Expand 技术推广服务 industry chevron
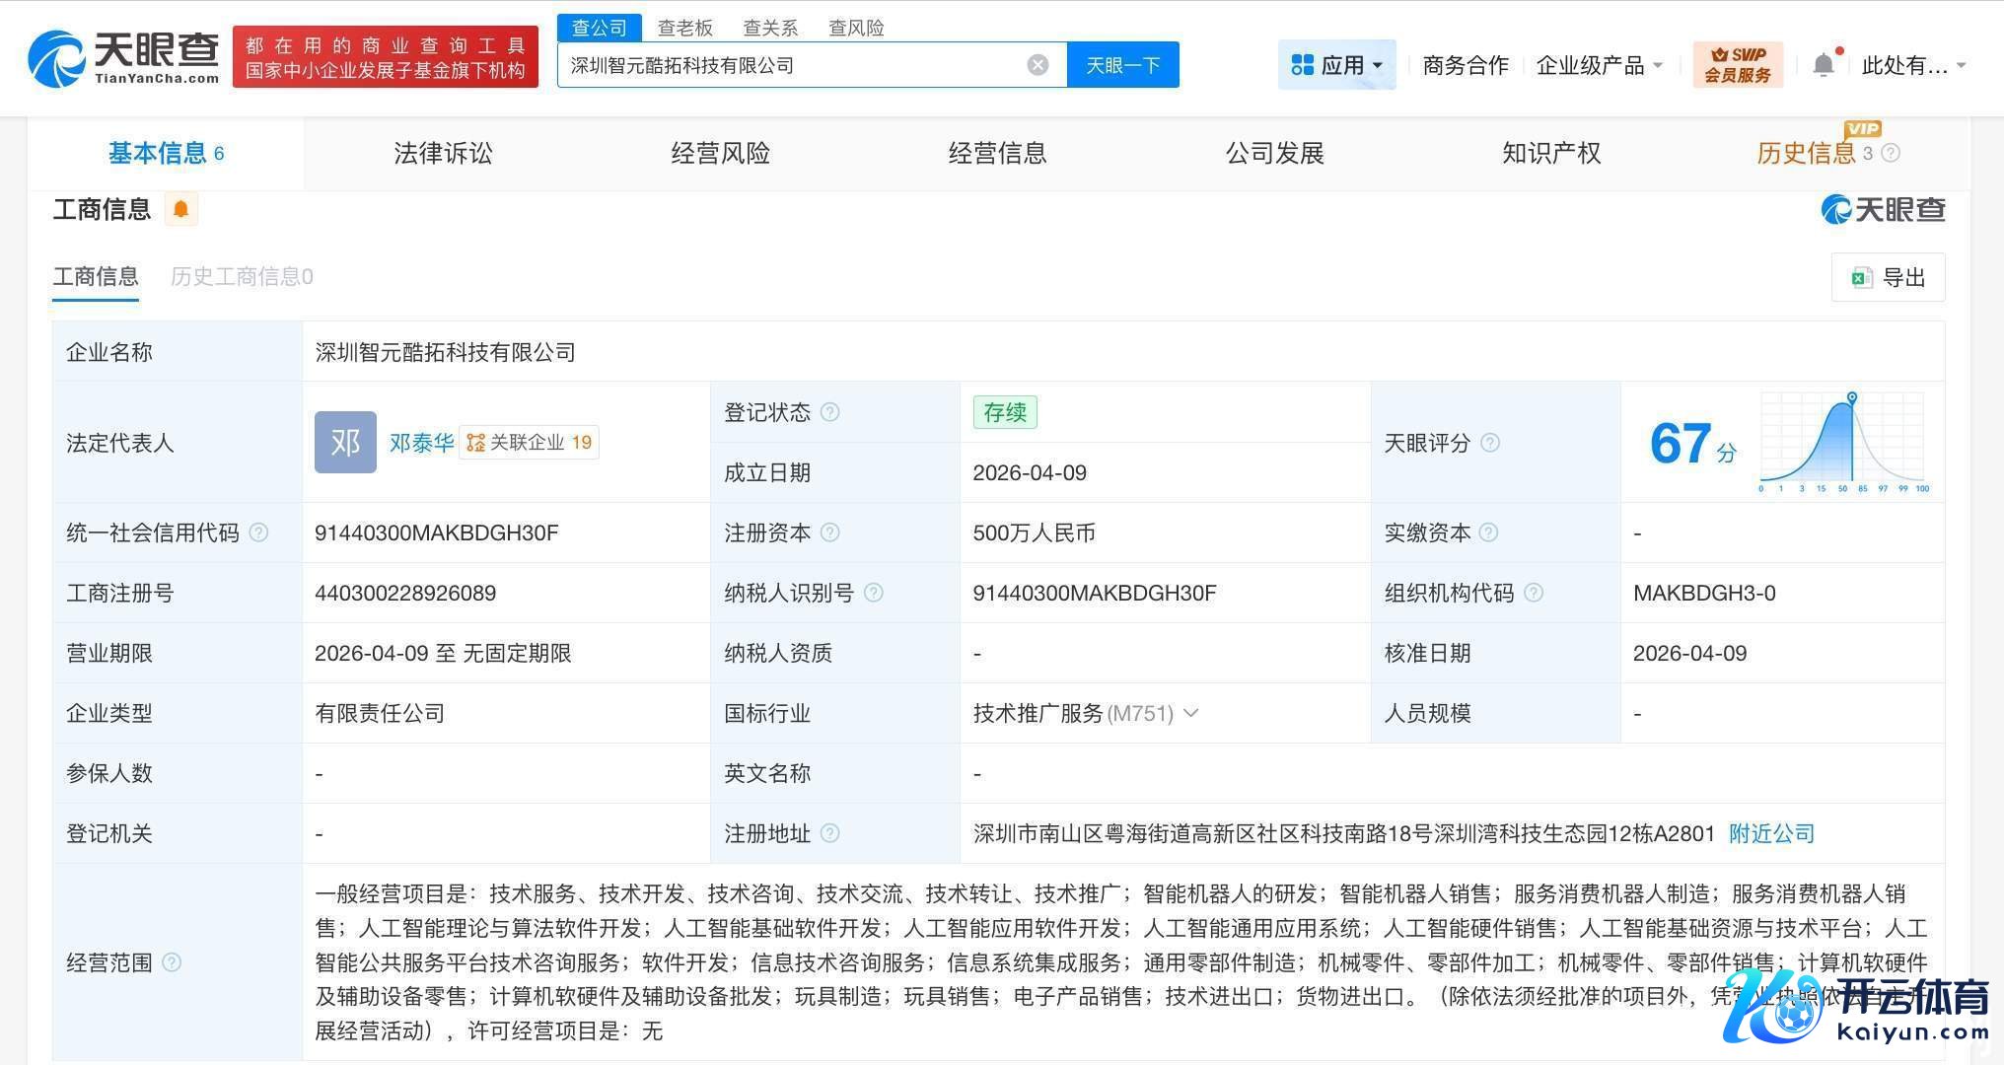The height and width of the screenshot is (1065, 2004). tap(1191, 713)
